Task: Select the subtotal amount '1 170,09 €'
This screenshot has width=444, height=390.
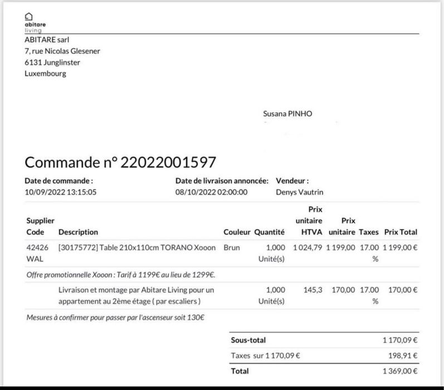Action: click(400, 340)
